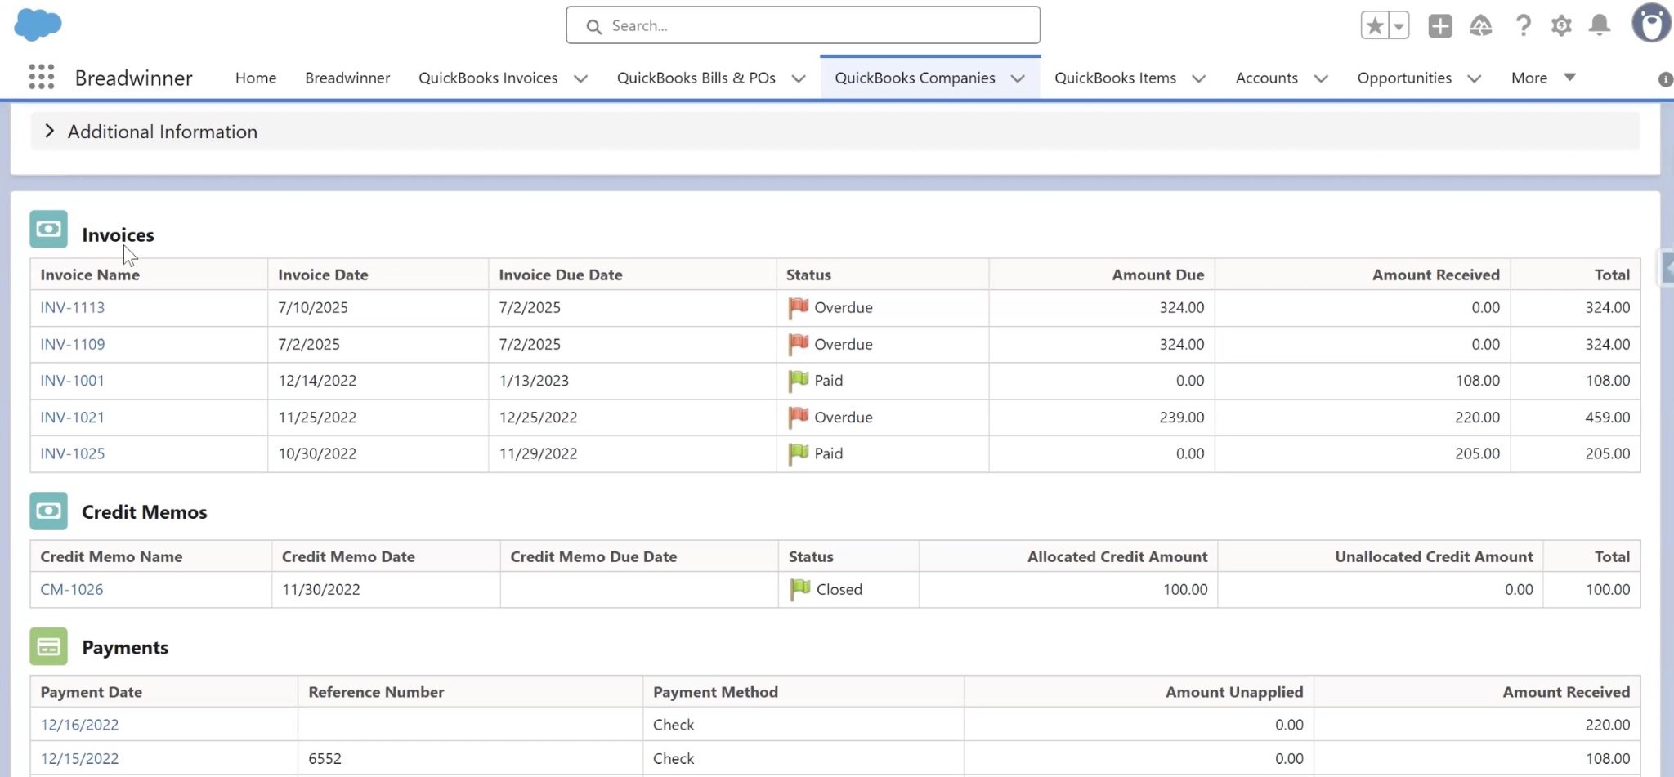Open Setup via the gear icon
Viewport: 1674px width, 777px height.
(x=1561, y=25)
